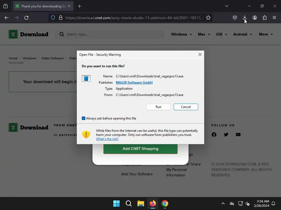
Task: Click the Download logo in page header
Action: click(28, 34)
